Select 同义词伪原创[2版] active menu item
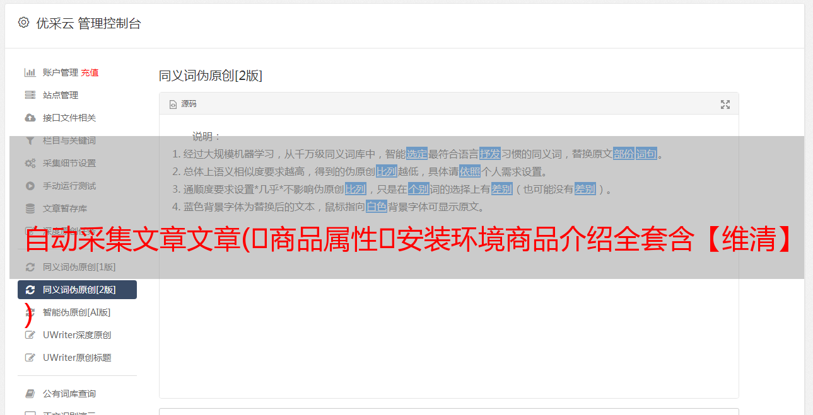Image resolution: width=813 pixels, height=415 pixels. 77,290
